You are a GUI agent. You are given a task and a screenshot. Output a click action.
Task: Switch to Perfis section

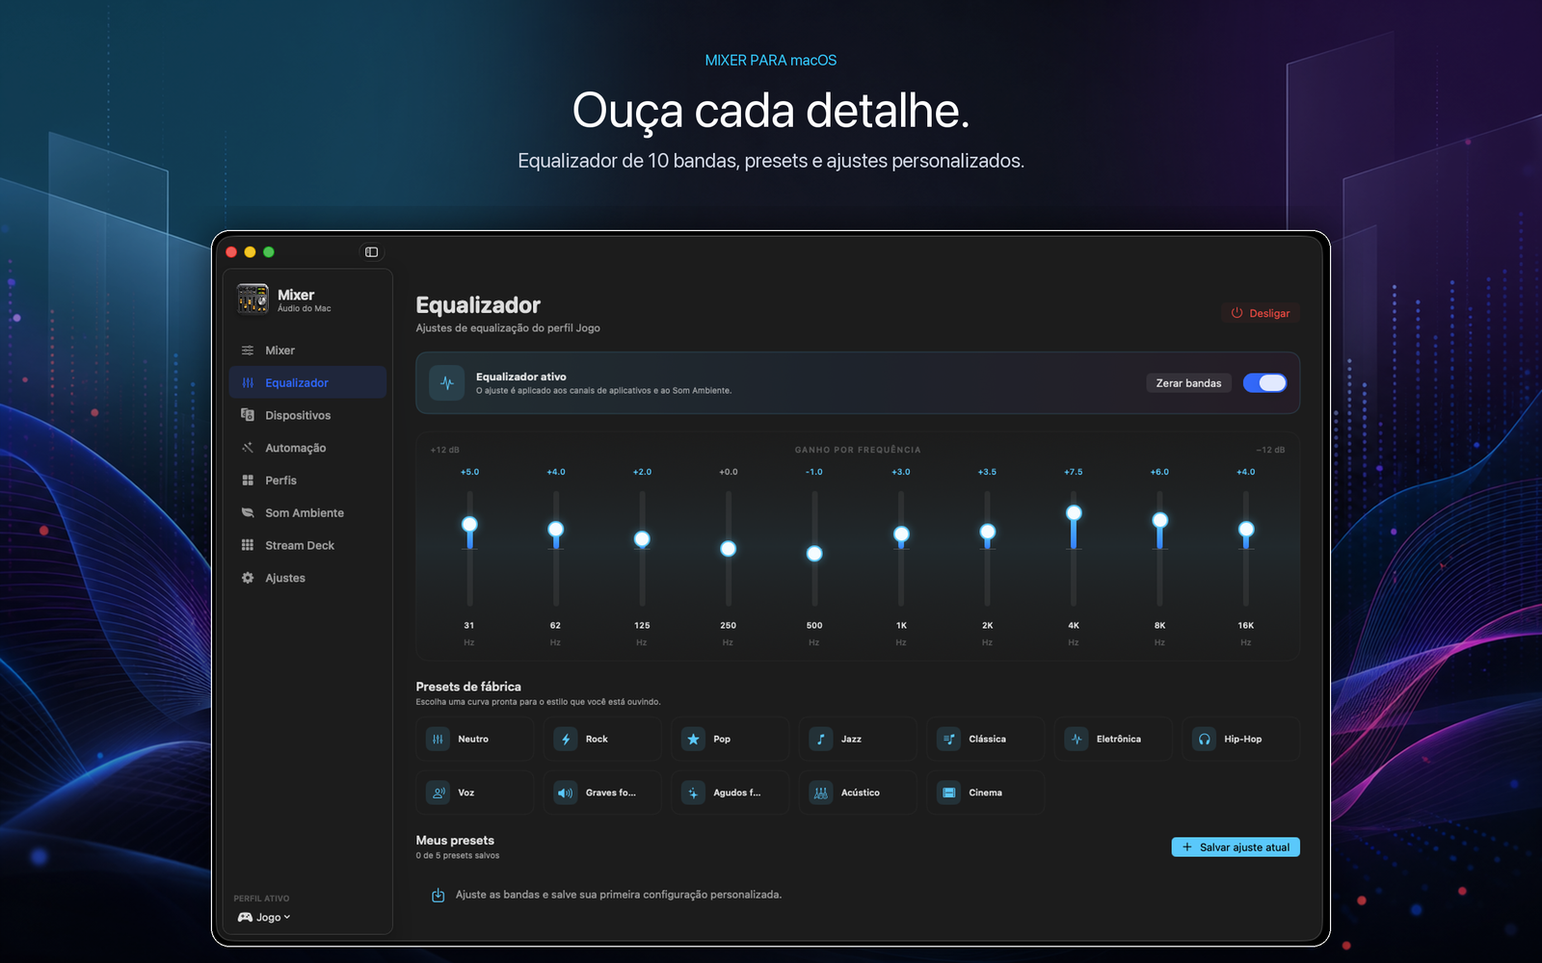click(x=307, y=481)
